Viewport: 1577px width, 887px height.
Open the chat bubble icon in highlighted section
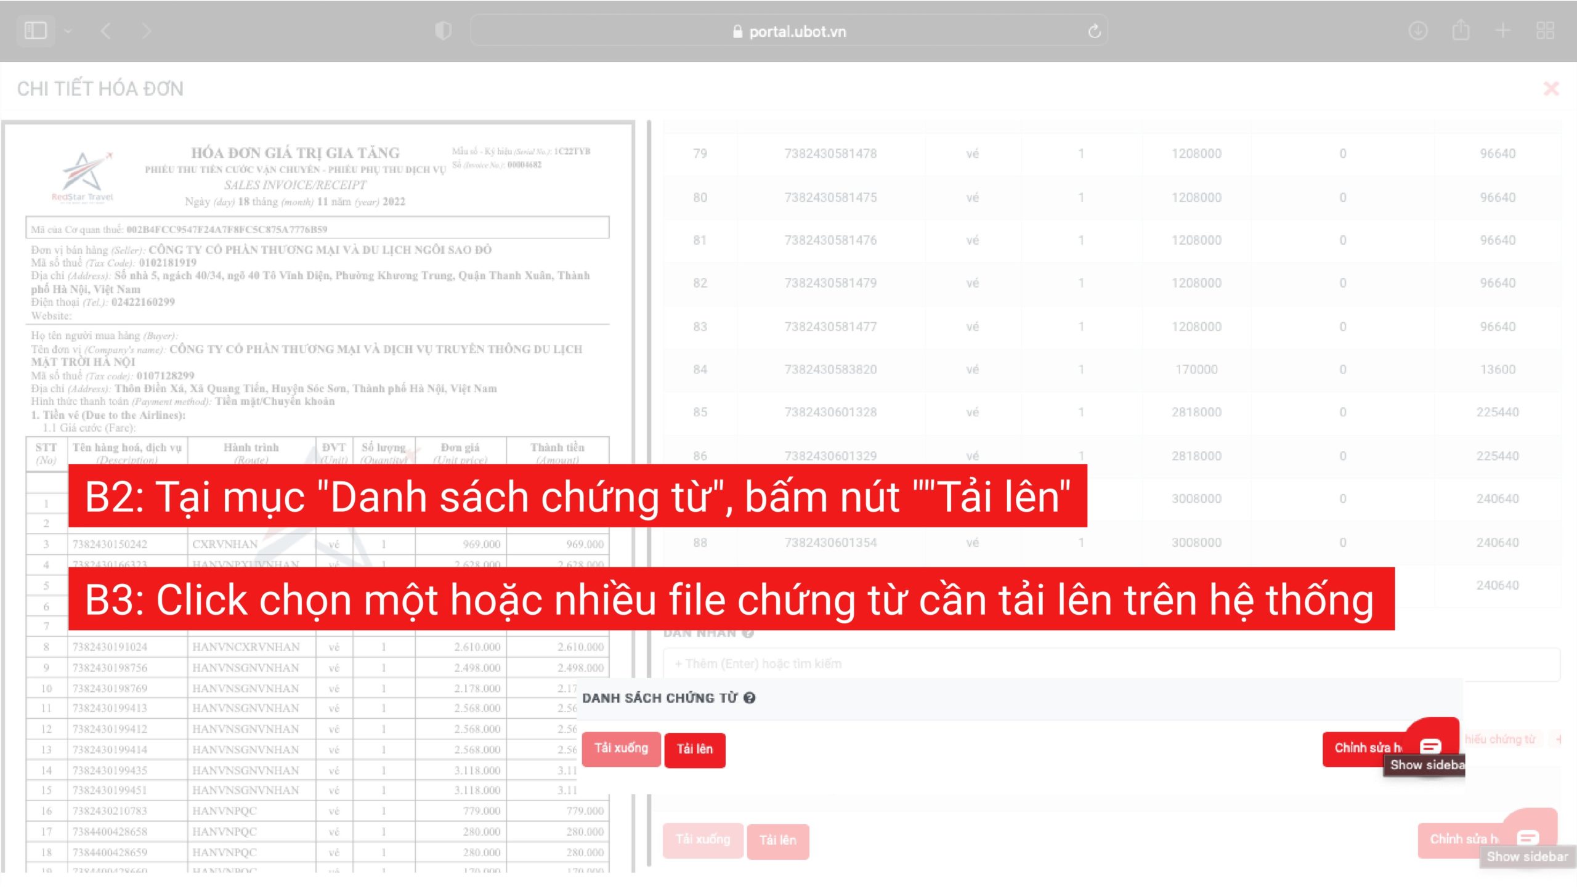(x=1430, y=747)
